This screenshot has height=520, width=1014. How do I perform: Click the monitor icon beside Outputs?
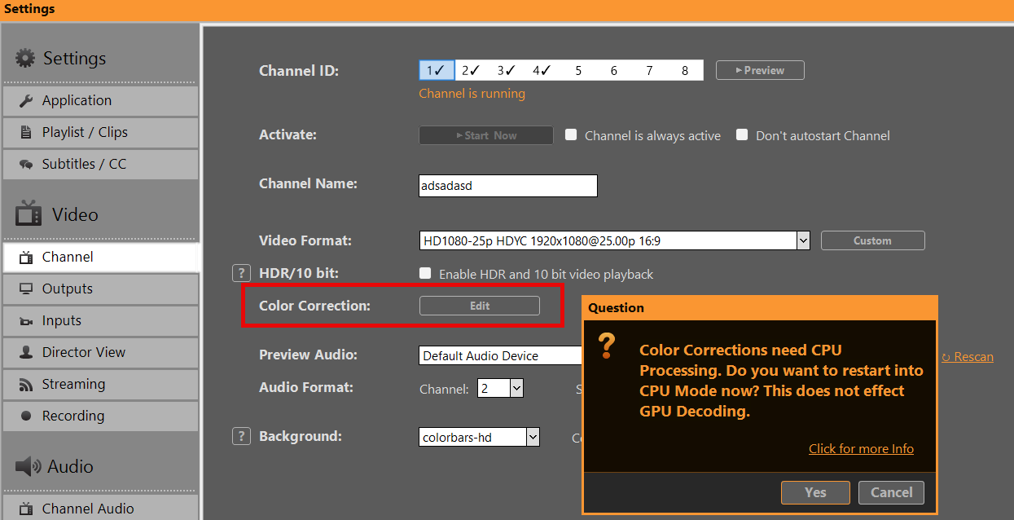click(x=26, y=289)
